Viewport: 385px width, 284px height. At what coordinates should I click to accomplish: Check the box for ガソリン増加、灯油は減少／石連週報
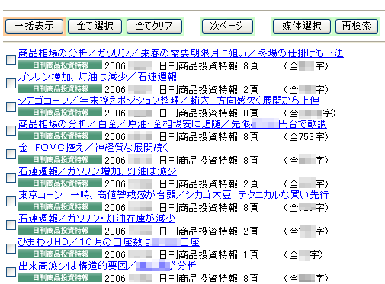point(11,83)
